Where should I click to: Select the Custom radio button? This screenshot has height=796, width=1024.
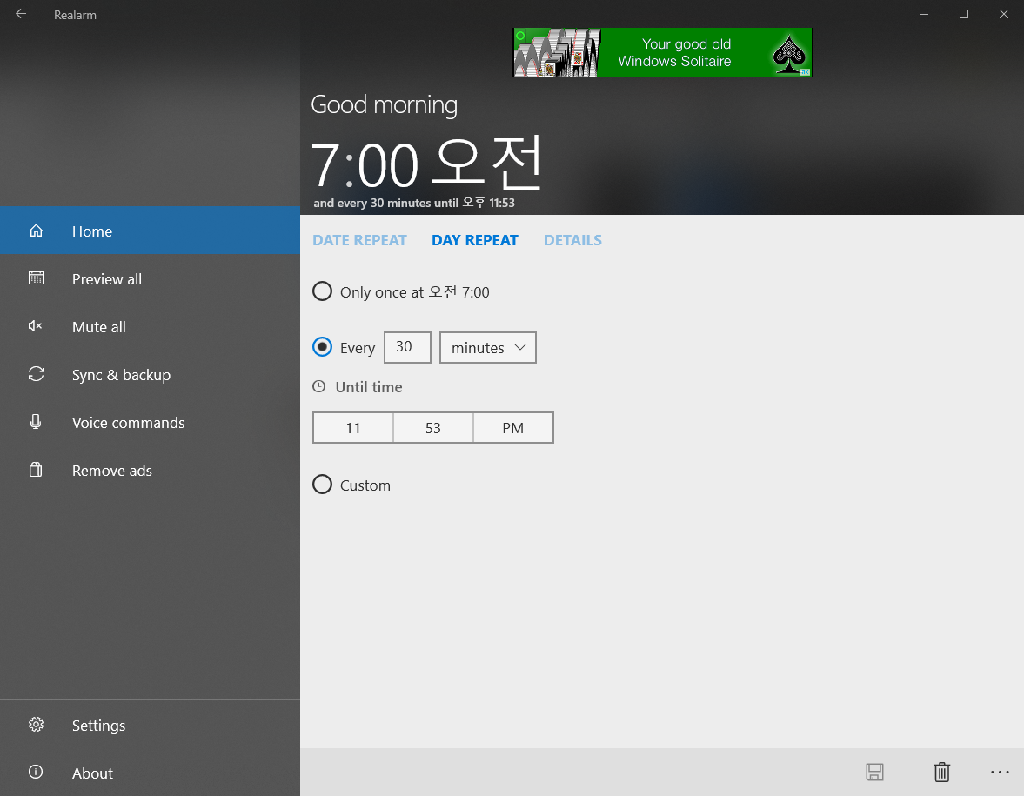point(322,485)
